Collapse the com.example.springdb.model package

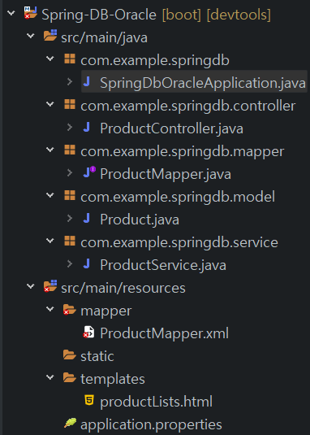(50, 195)
